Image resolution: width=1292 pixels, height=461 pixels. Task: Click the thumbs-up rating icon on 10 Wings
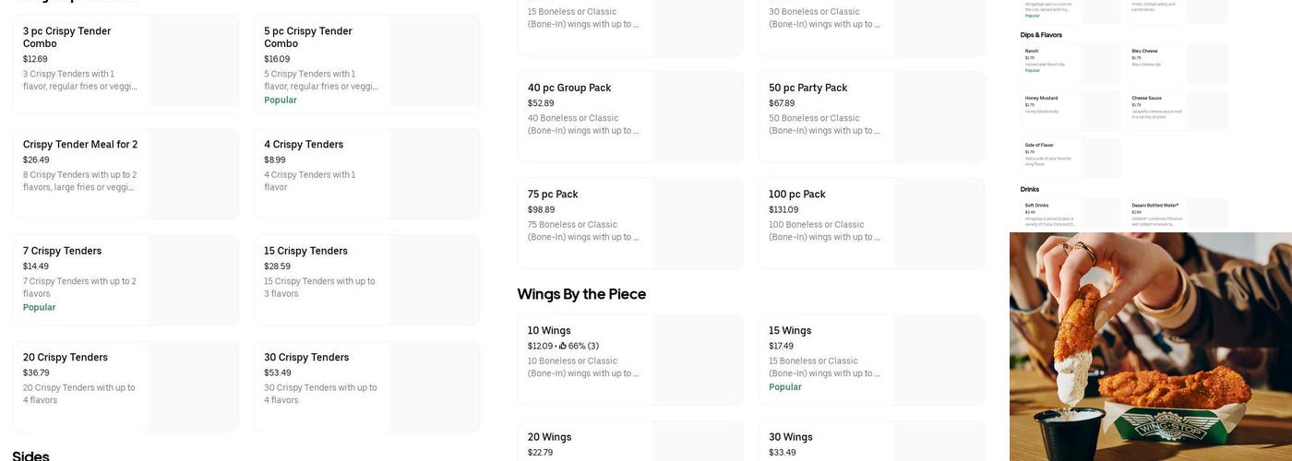pos(562,347)
